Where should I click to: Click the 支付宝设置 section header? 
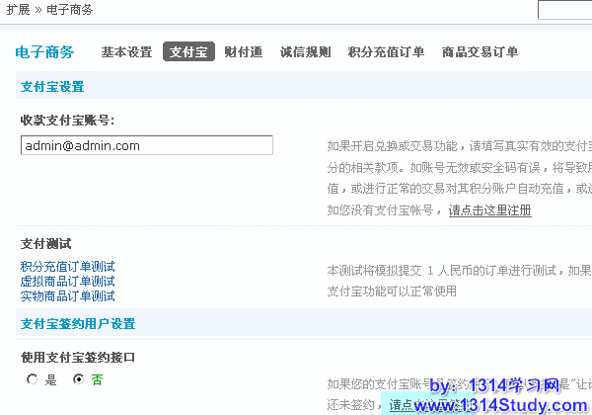(x=52, y=87)
